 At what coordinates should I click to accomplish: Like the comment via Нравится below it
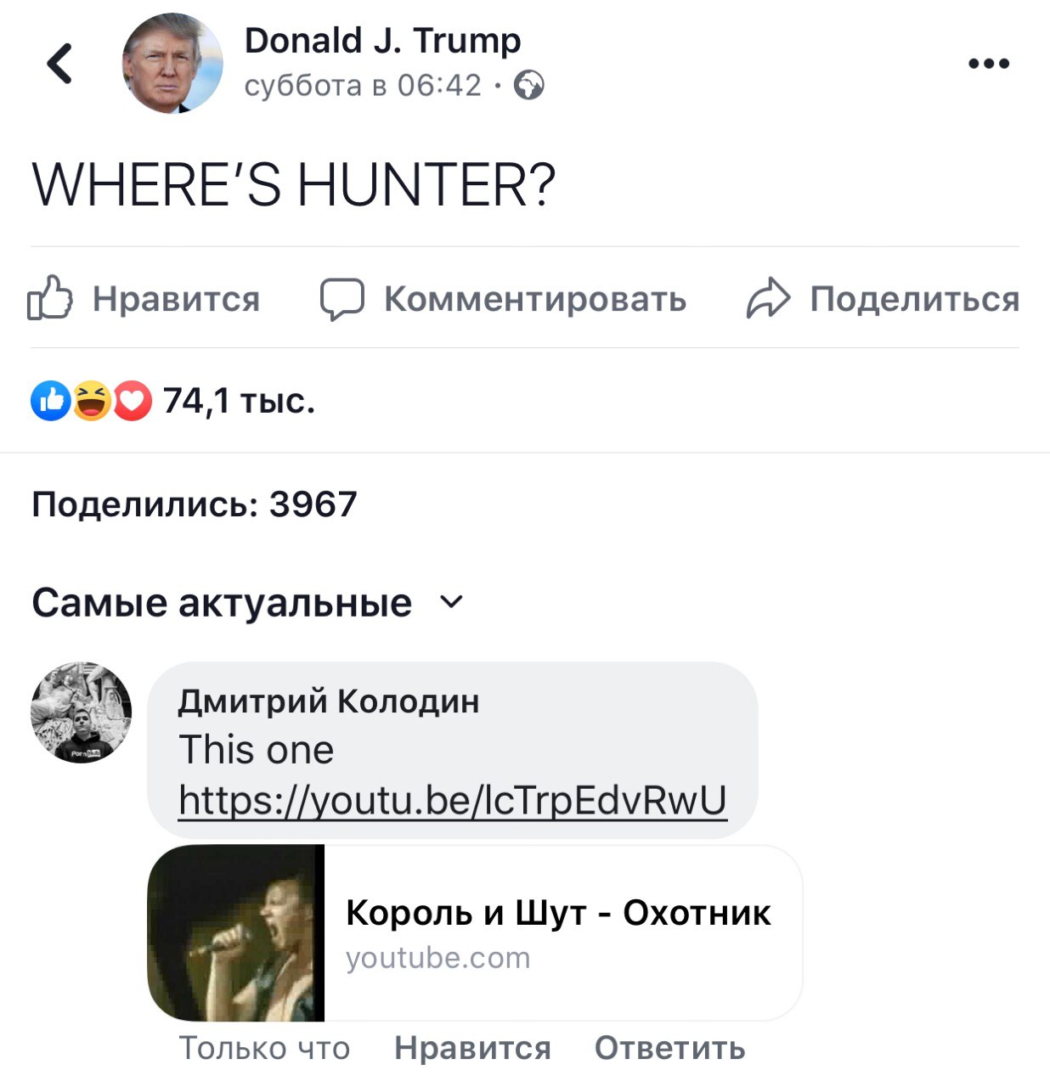click(x=472, y=1048)
